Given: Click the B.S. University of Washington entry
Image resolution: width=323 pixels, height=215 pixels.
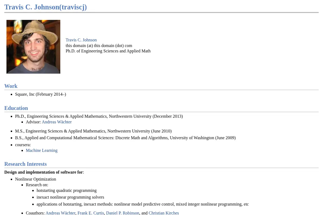Looking at the screenshot, I should coord(125,138).
